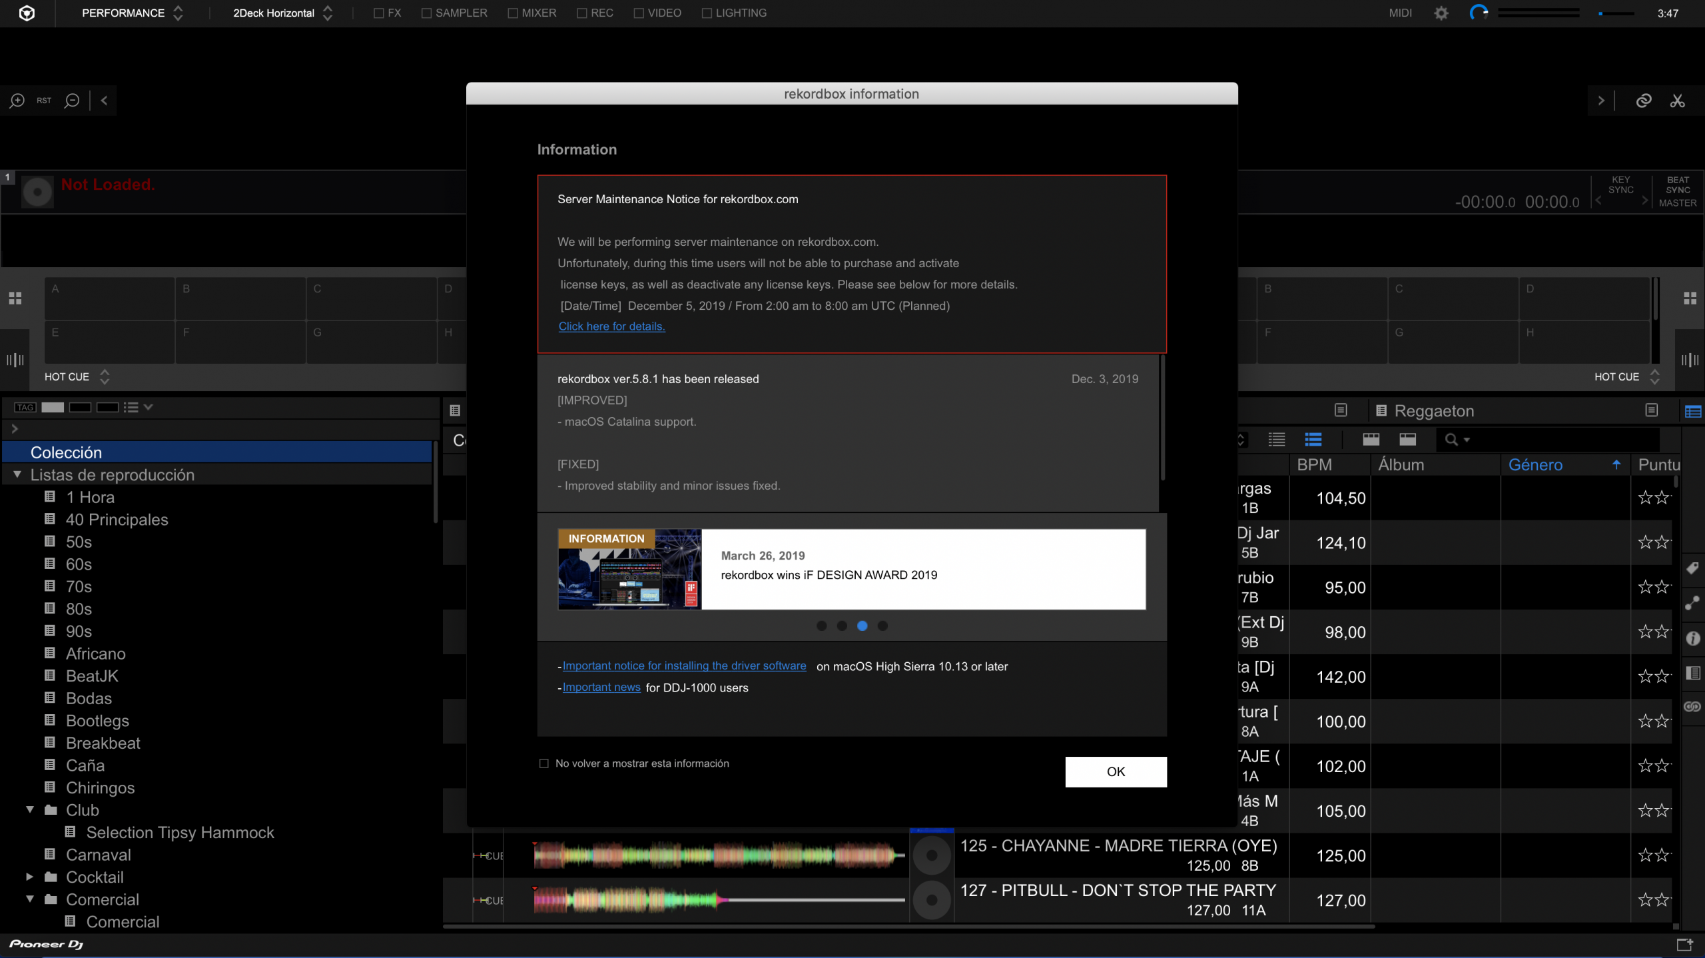Click the link icon at top right
The image size is (1705, 958).
coord(1644,101)
